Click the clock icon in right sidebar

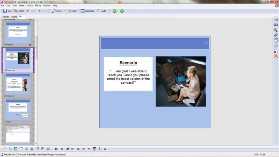pos(276,46)
